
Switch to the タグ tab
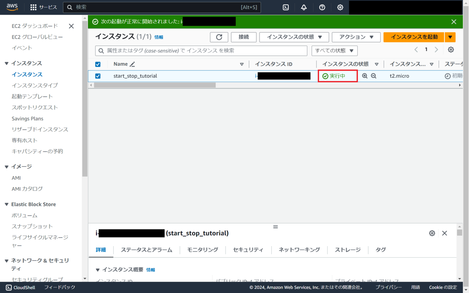(x=381, y=250)
